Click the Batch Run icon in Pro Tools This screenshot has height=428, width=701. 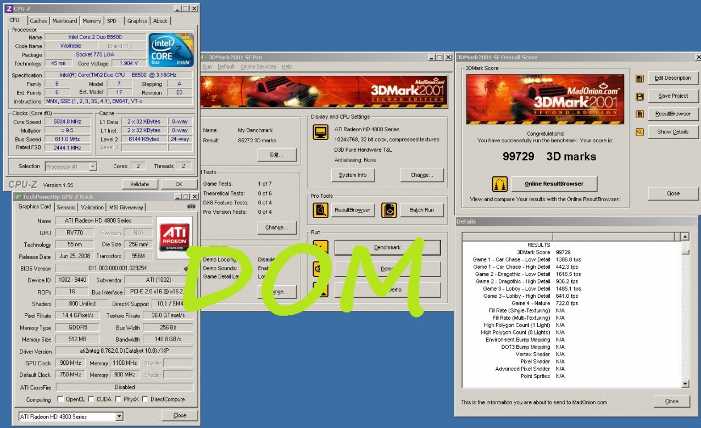[389, 210]
